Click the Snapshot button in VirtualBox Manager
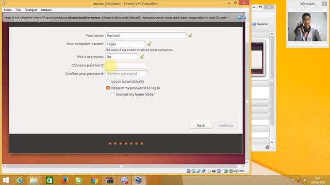The height and width of the screenshot is (185, 330). tap(260, 24)
